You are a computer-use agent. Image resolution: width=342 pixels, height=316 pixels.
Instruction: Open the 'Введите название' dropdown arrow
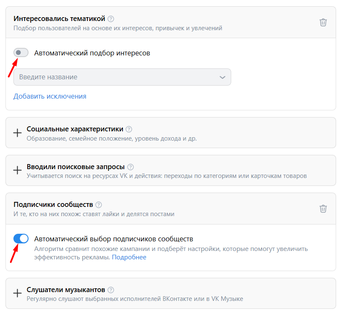point(222,77)
